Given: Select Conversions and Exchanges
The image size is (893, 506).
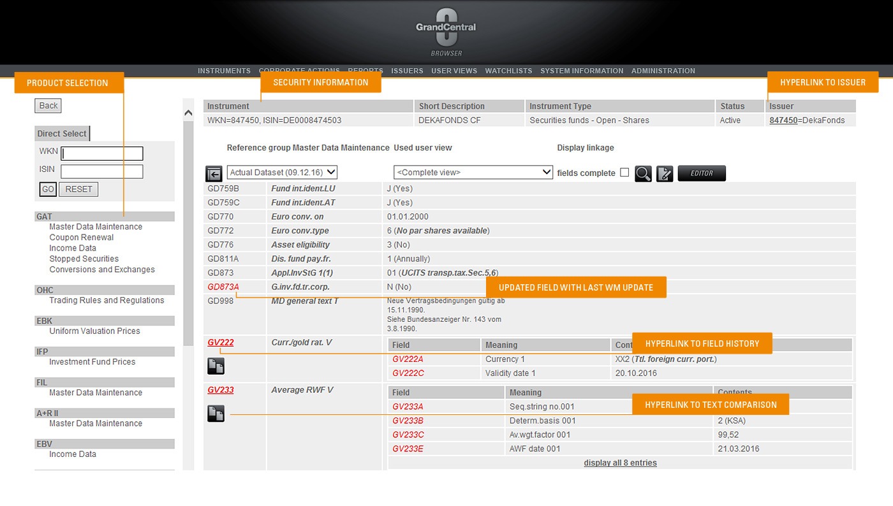Looking at the screenshot, I should (x=102, y=270).
